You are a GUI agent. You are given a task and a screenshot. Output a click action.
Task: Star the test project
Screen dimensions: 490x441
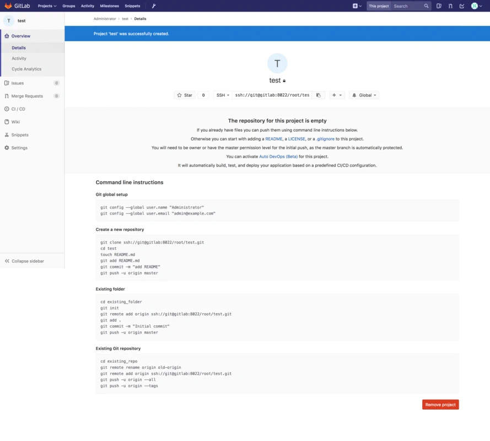[185, 95]
